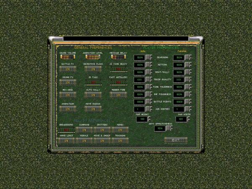Turn off the Ammo Limit toggle
The height and width of the screenshot is (189, 252).
click(x=67, y=141)
